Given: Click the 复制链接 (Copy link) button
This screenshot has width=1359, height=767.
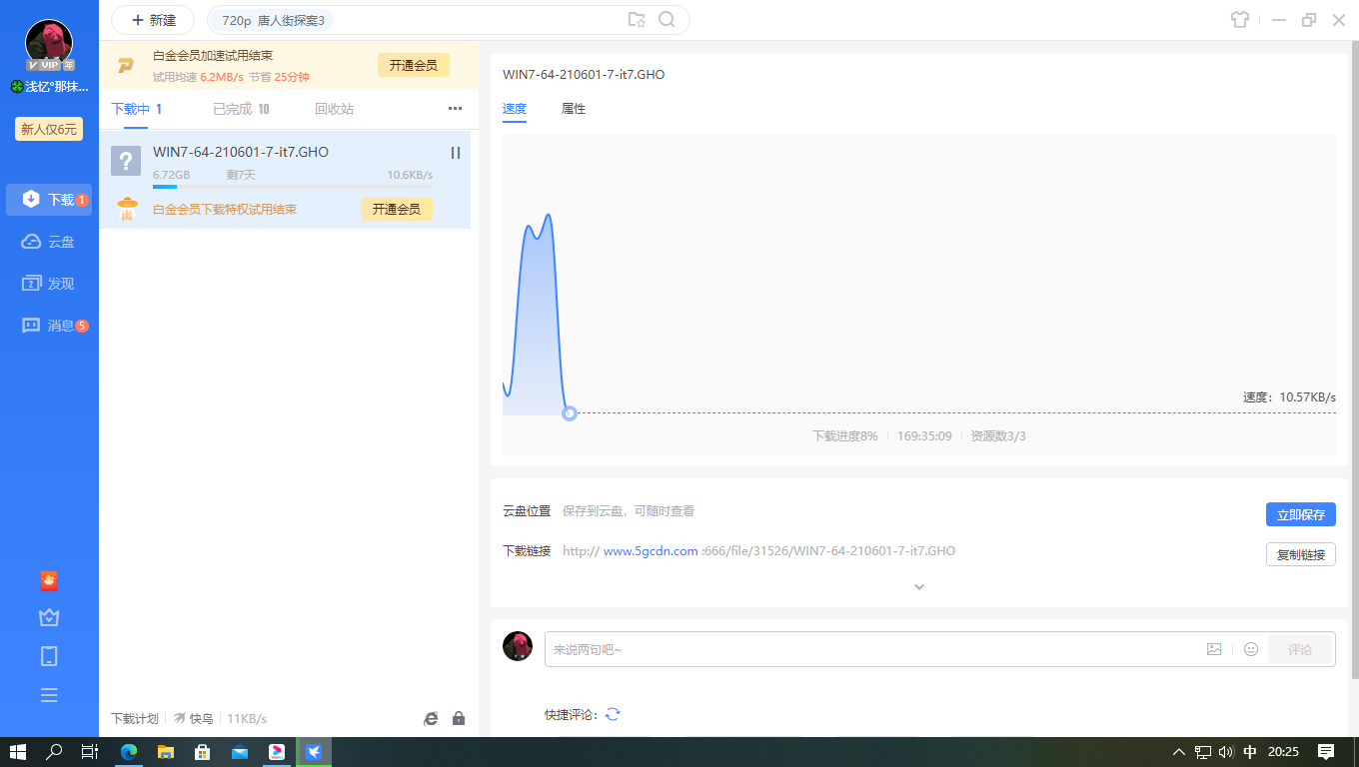Looking at the screenshot, I should pos(1300,554).
